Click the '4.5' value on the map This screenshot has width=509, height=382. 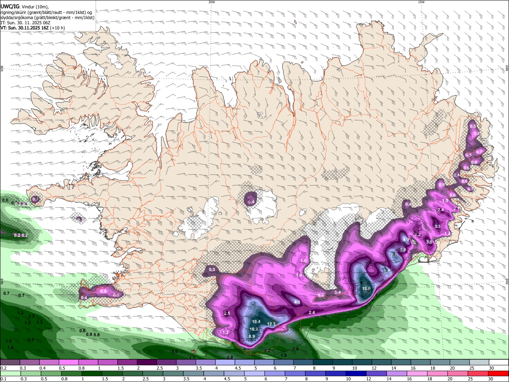pos(297,302)
